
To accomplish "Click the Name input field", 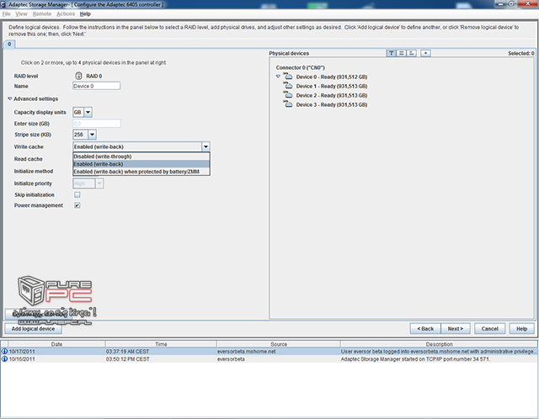I will [97, 86].
